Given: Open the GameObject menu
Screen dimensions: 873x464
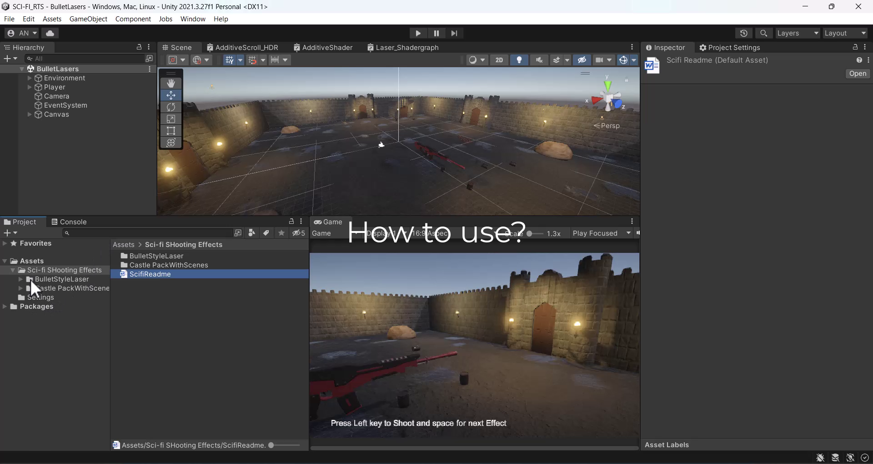Looking at the screenshot, I should click(88, 19).
